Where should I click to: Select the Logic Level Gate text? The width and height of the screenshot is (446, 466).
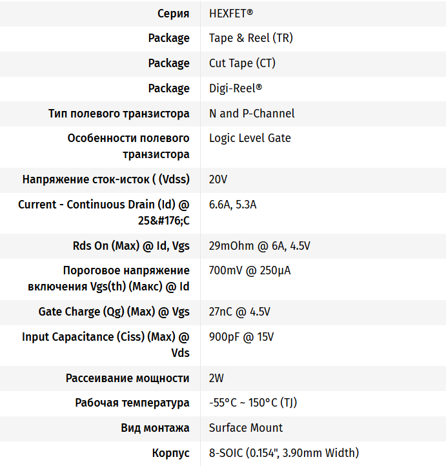point(250,138)
